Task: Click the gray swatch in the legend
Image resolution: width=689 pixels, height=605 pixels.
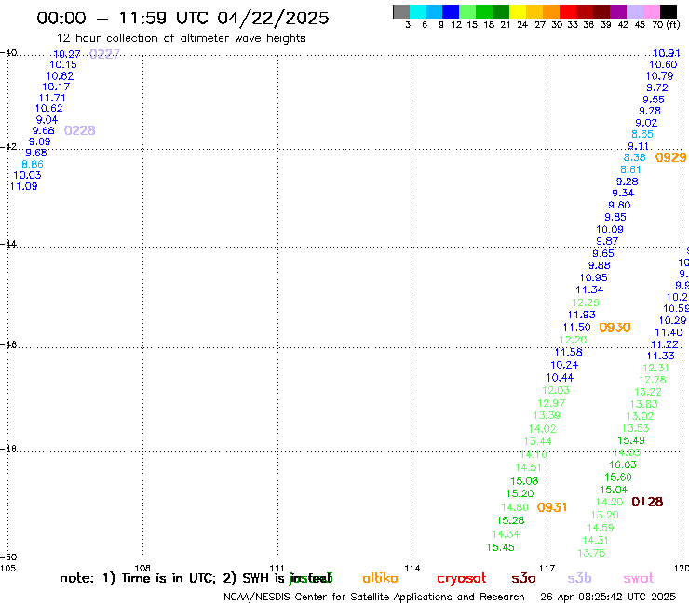Action: (x=401, y=11)
